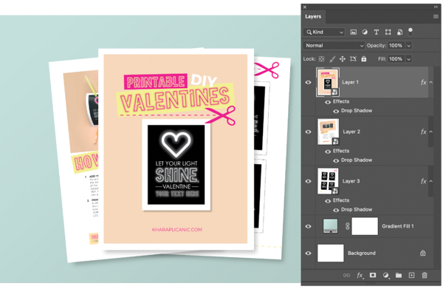Hide Layer 2 visibility eye
443x289 pixels.
point(308,132)
